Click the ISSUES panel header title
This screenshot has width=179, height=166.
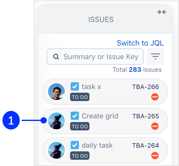[x=101, y=19]
